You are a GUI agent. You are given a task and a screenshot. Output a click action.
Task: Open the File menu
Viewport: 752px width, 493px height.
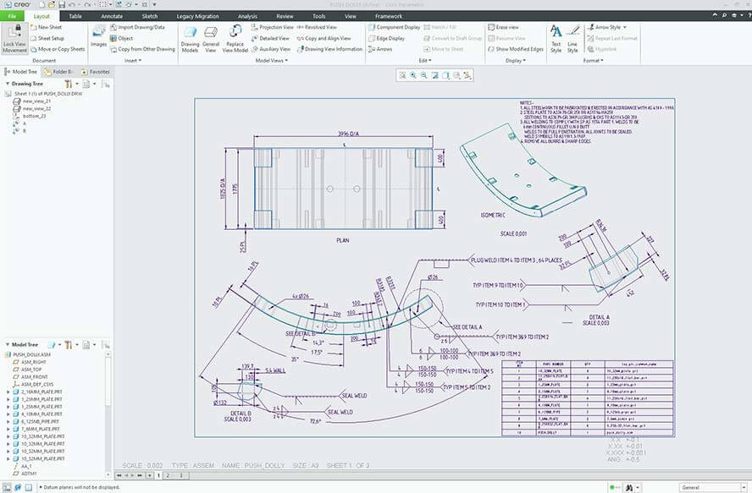click(13, 16)
